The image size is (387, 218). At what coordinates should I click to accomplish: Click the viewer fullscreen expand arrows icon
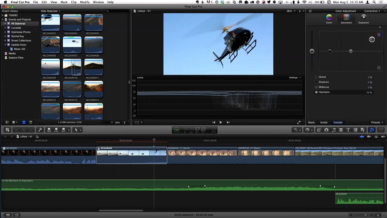(x=299, y=122)
